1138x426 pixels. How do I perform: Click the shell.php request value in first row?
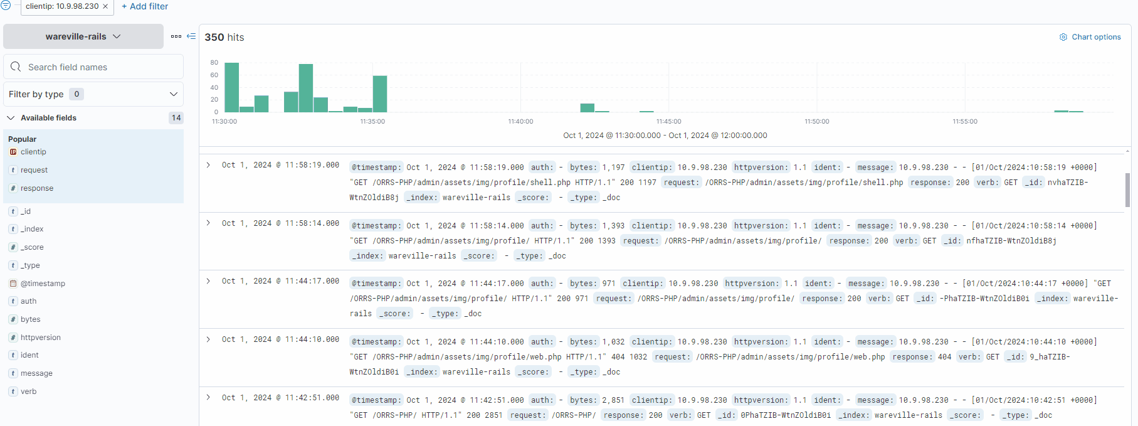(x=804, y=183)
